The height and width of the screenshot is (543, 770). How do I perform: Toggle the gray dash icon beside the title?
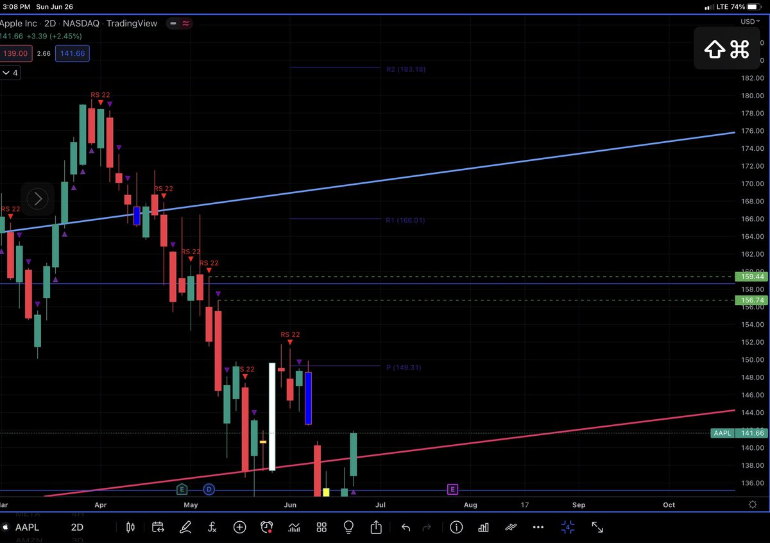pos(173,24)
